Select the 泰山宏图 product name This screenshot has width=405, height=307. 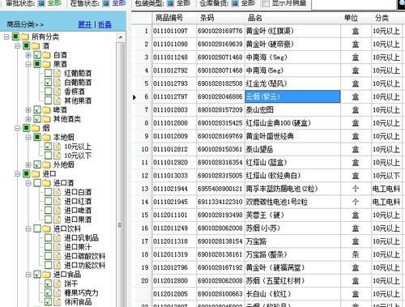coord(259,110)
